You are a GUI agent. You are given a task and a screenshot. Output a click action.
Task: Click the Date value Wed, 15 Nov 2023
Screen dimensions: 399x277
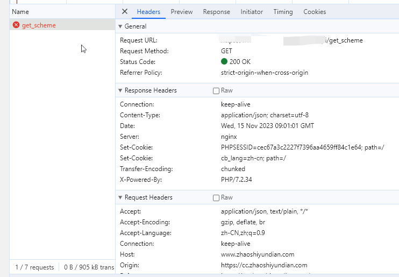(267, 126)
